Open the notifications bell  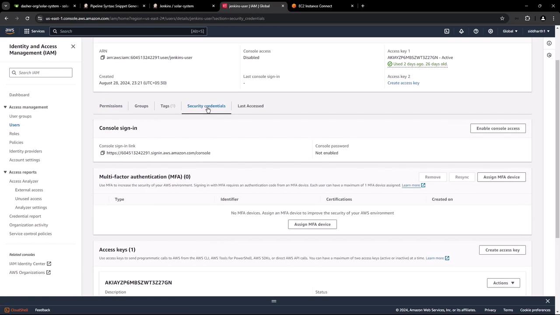click(461, 31)
